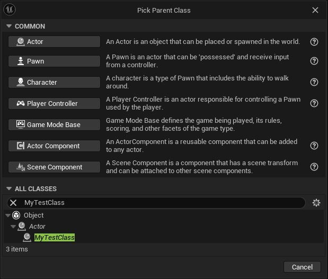
Task: Click the help icon for Actor Component
Action: (x=314, y=146)
